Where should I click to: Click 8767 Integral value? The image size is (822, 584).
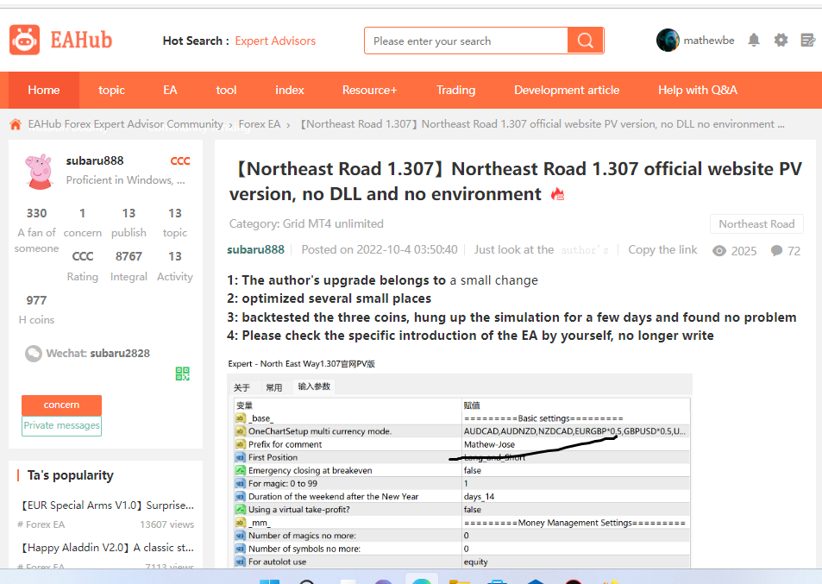pos(129,256)
